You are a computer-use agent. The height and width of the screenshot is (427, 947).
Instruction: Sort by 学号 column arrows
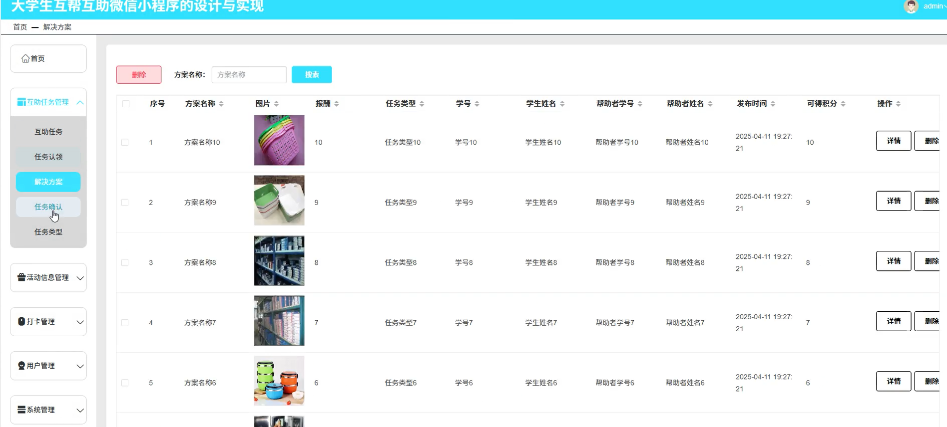coord(477,104)
